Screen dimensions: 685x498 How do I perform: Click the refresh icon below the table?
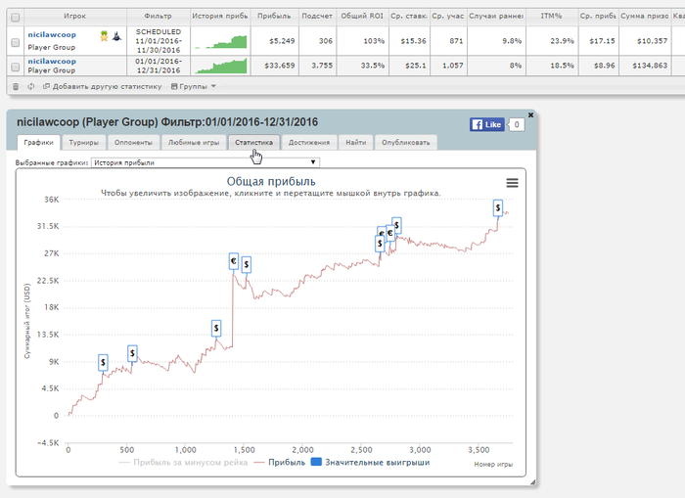pos(31,86)
